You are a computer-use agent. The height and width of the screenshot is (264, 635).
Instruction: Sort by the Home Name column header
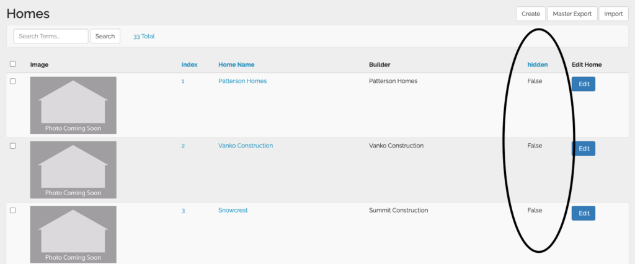point(236,64)
